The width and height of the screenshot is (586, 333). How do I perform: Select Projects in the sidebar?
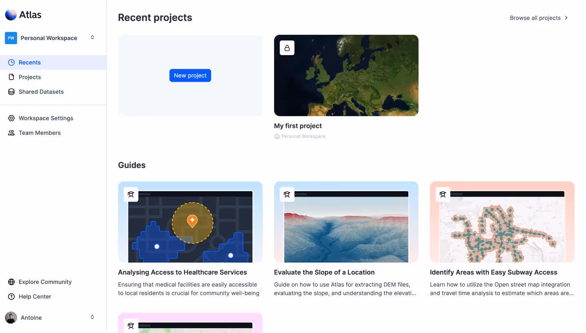coord(29,77)
